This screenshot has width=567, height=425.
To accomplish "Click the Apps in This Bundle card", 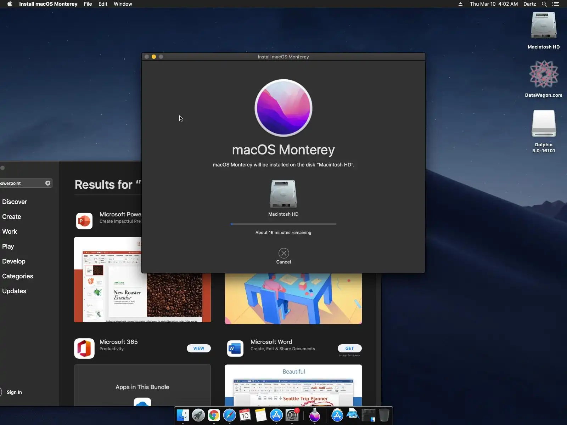I will coord(142,385).
